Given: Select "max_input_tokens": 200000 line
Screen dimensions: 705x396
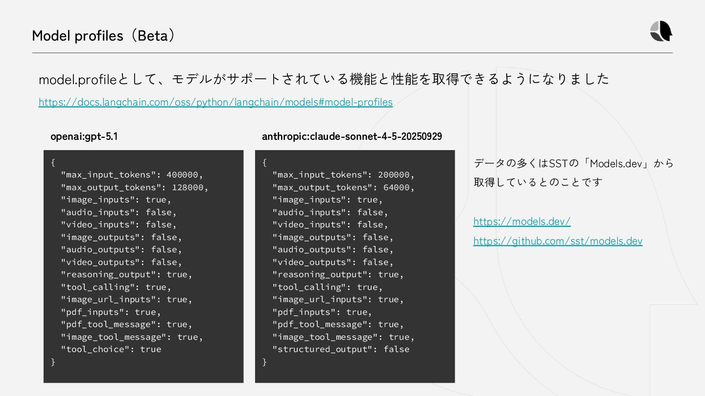Looking at the screenshot, I should 343,175.
